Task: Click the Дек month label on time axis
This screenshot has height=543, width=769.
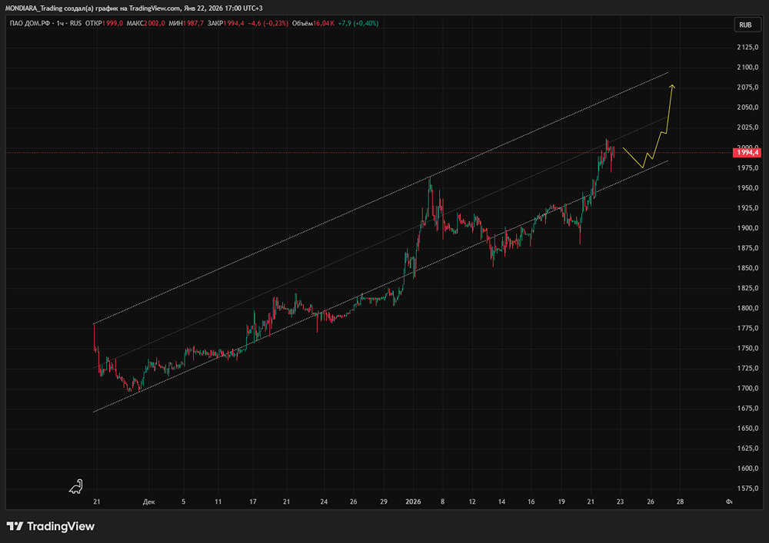Action: [x=149, y=502]
